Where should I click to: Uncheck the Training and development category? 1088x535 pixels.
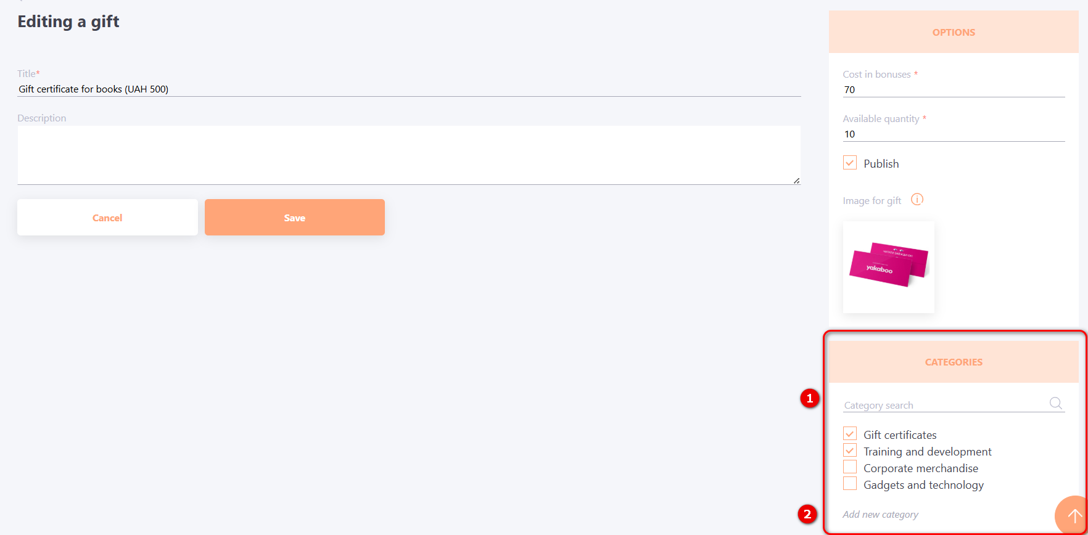click(x=850, y=451)
